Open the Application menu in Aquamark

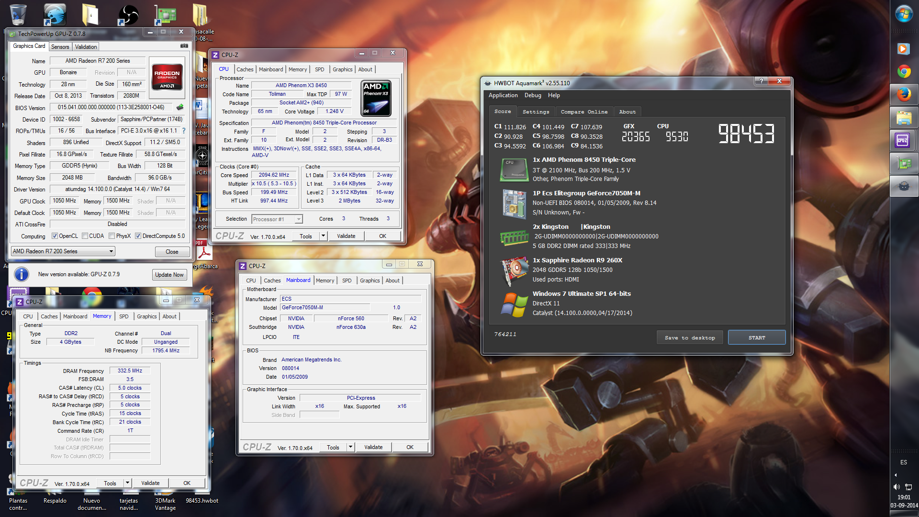[503, 95]
